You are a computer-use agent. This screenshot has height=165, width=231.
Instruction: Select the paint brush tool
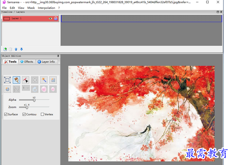coord(16,80)
